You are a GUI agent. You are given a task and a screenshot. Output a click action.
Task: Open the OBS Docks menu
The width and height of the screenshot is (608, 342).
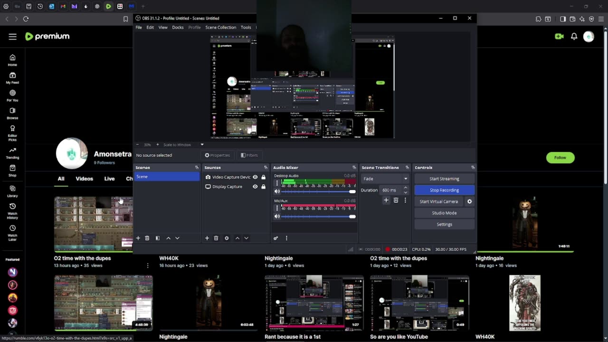tap(178, 28)
